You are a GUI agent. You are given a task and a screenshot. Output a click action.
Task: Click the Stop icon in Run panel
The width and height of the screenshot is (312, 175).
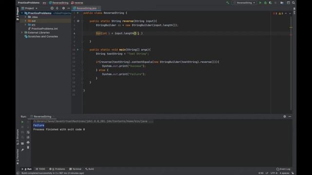tap(22, 127)
